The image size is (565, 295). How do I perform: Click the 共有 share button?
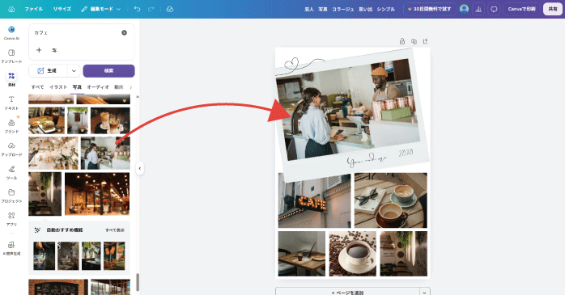[553, 9]
